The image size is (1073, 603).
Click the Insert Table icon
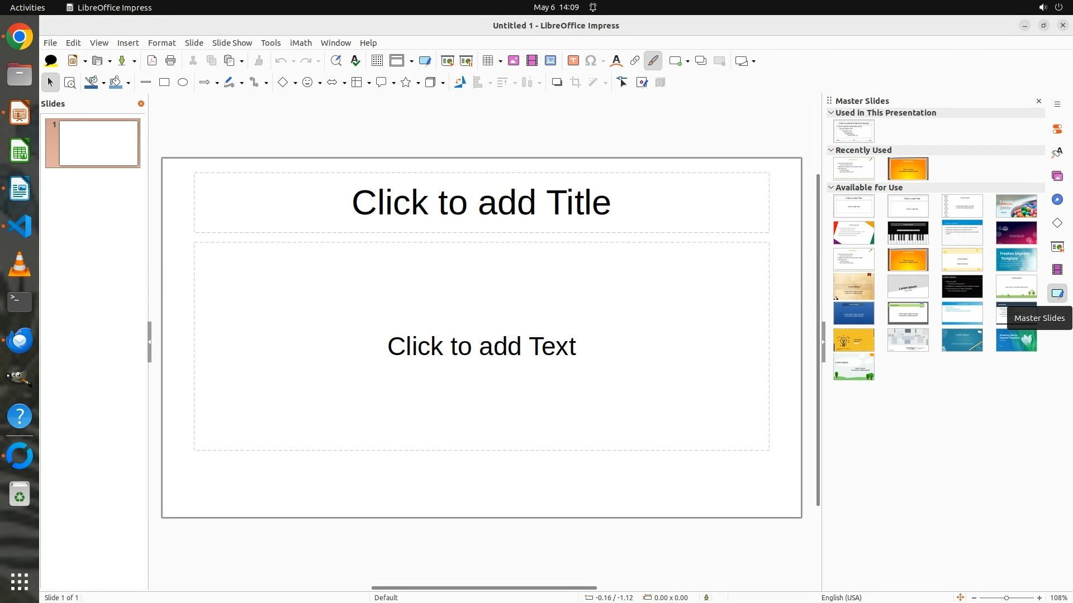pos(488,61)
